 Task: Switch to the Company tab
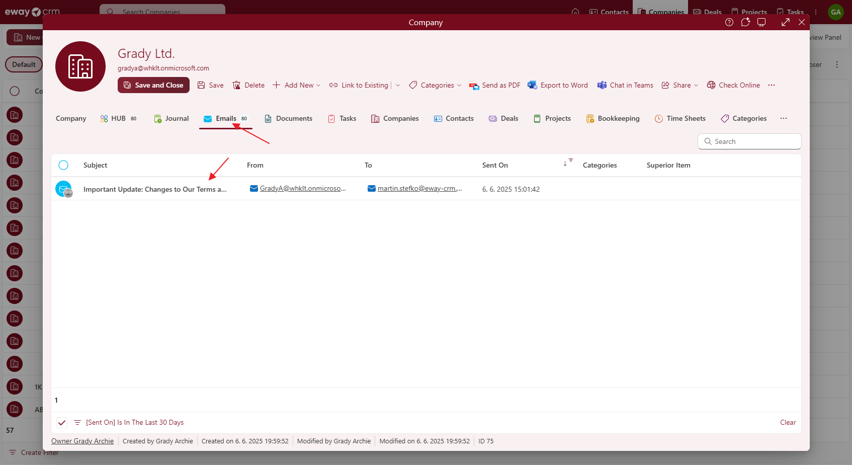click(71, 118)
